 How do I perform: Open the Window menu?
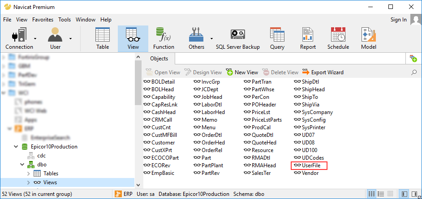coord(86,20)
